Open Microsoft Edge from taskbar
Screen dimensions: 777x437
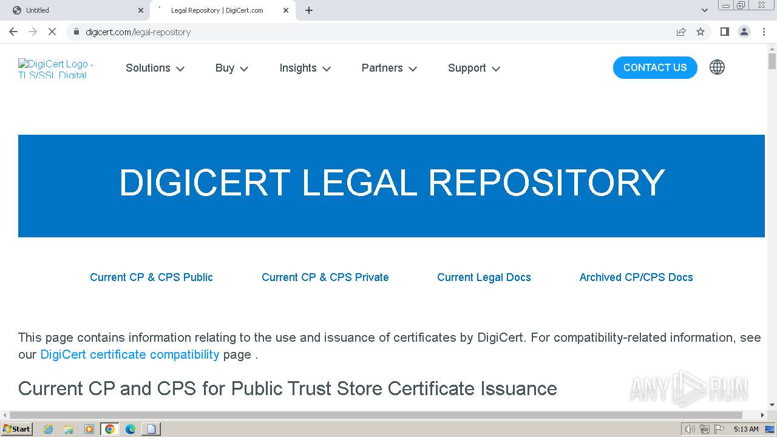(x=131, y=429)
